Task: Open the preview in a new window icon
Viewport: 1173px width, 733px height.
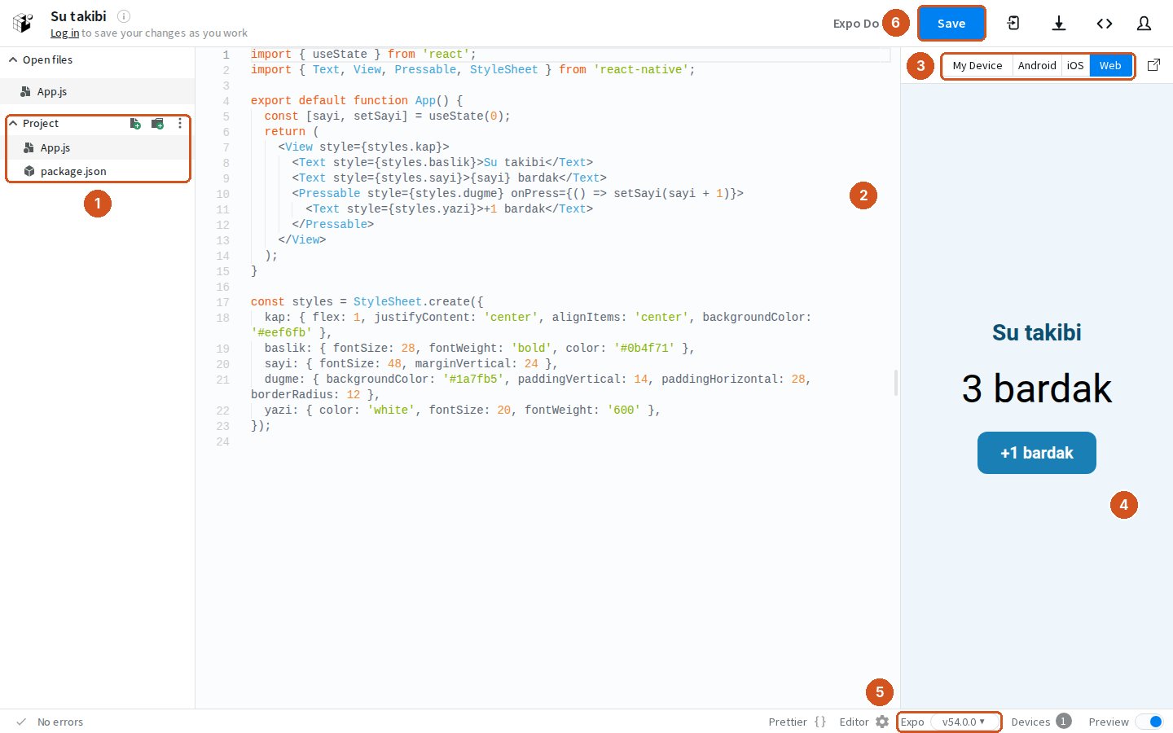Action: 1153,65
